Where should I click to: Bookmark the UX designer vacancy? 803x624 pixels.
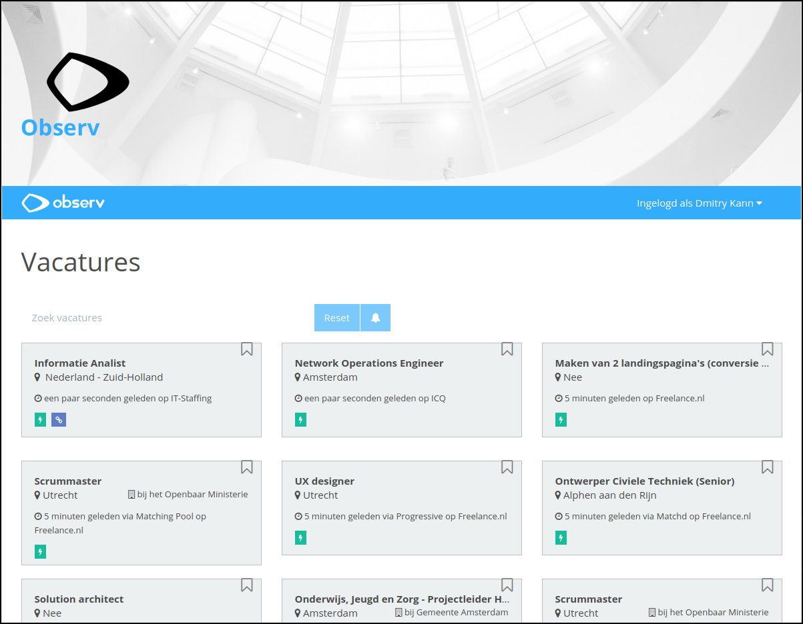pyautogui.click(x=507, y=467)
